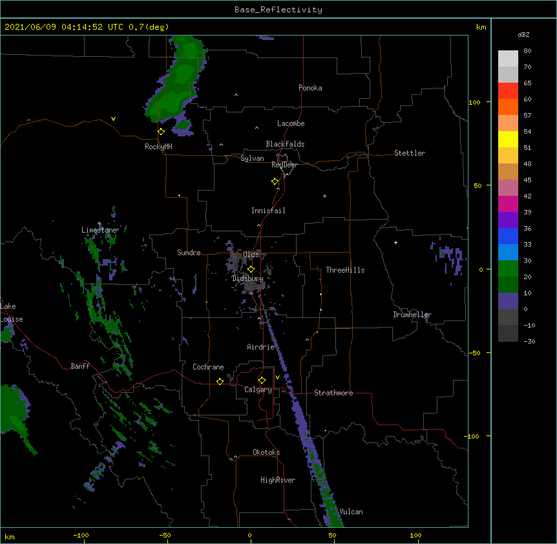Click the yellow marker south of RedDeer

coord(275,182)
